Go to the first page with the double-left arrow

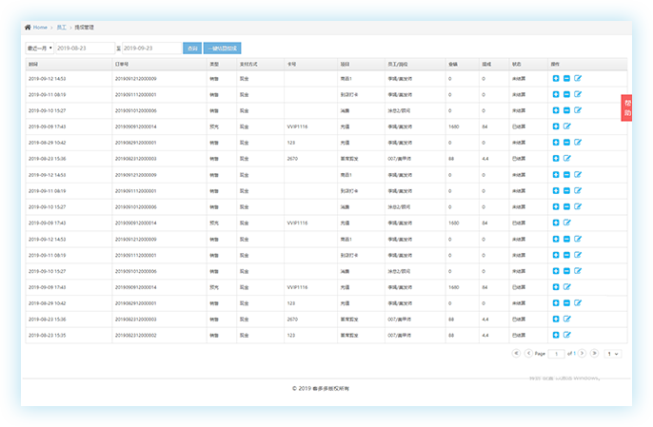[516, 354]
